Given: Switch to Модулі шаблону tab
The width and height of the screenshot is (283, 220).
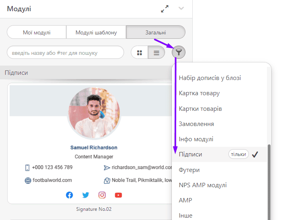Looking at the screenshot, I should 96,32.
